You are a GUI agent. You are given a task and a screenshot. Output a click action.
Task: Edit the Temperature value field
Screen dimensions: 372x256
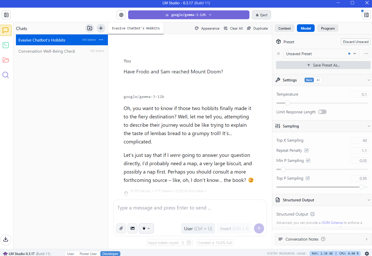click(359, 94)
